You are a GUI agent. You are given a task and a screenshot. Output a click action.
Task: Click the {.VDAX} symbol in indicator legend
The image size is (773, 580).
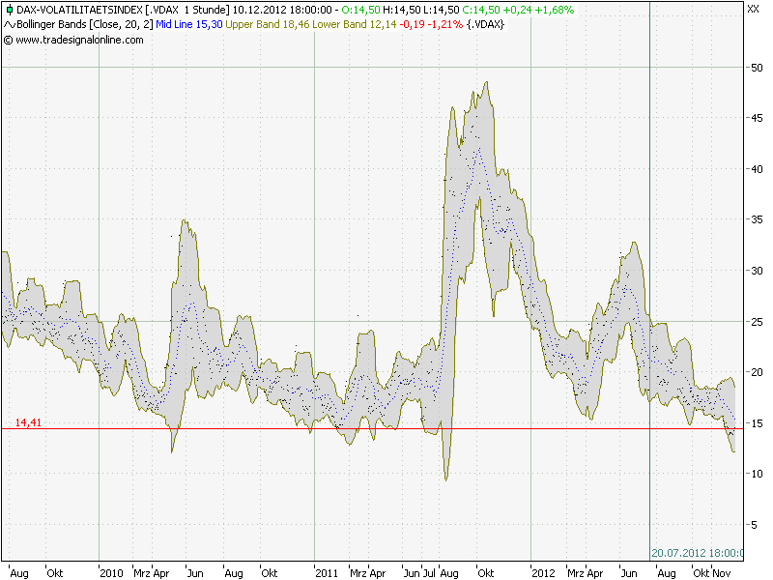[x=485, y=25]
